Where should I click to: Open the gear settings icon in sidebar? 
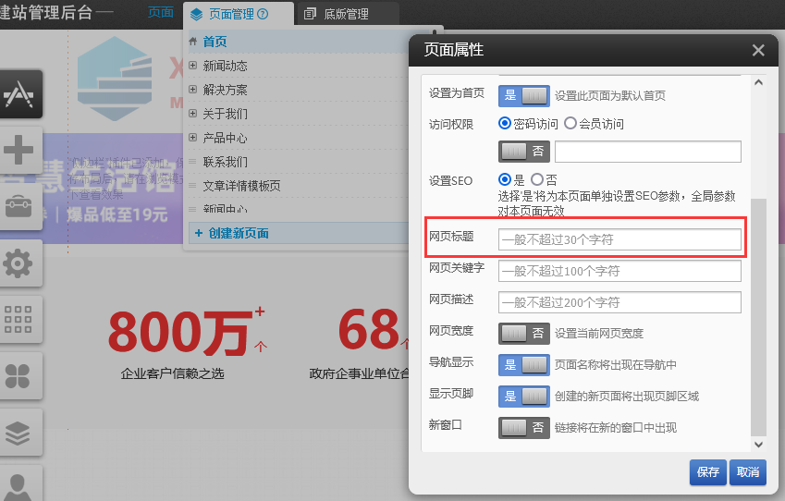pos(19,263)
